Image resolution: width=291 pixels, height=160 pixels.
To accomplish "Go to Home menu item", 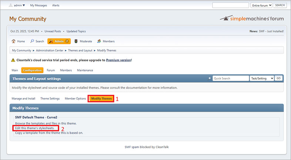I will click(18, 41).
